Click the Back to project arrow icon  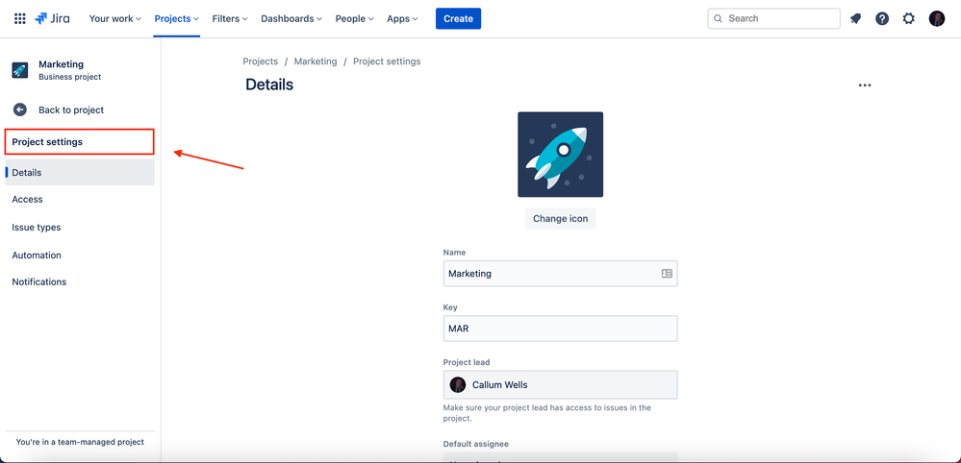pos(19,110)
